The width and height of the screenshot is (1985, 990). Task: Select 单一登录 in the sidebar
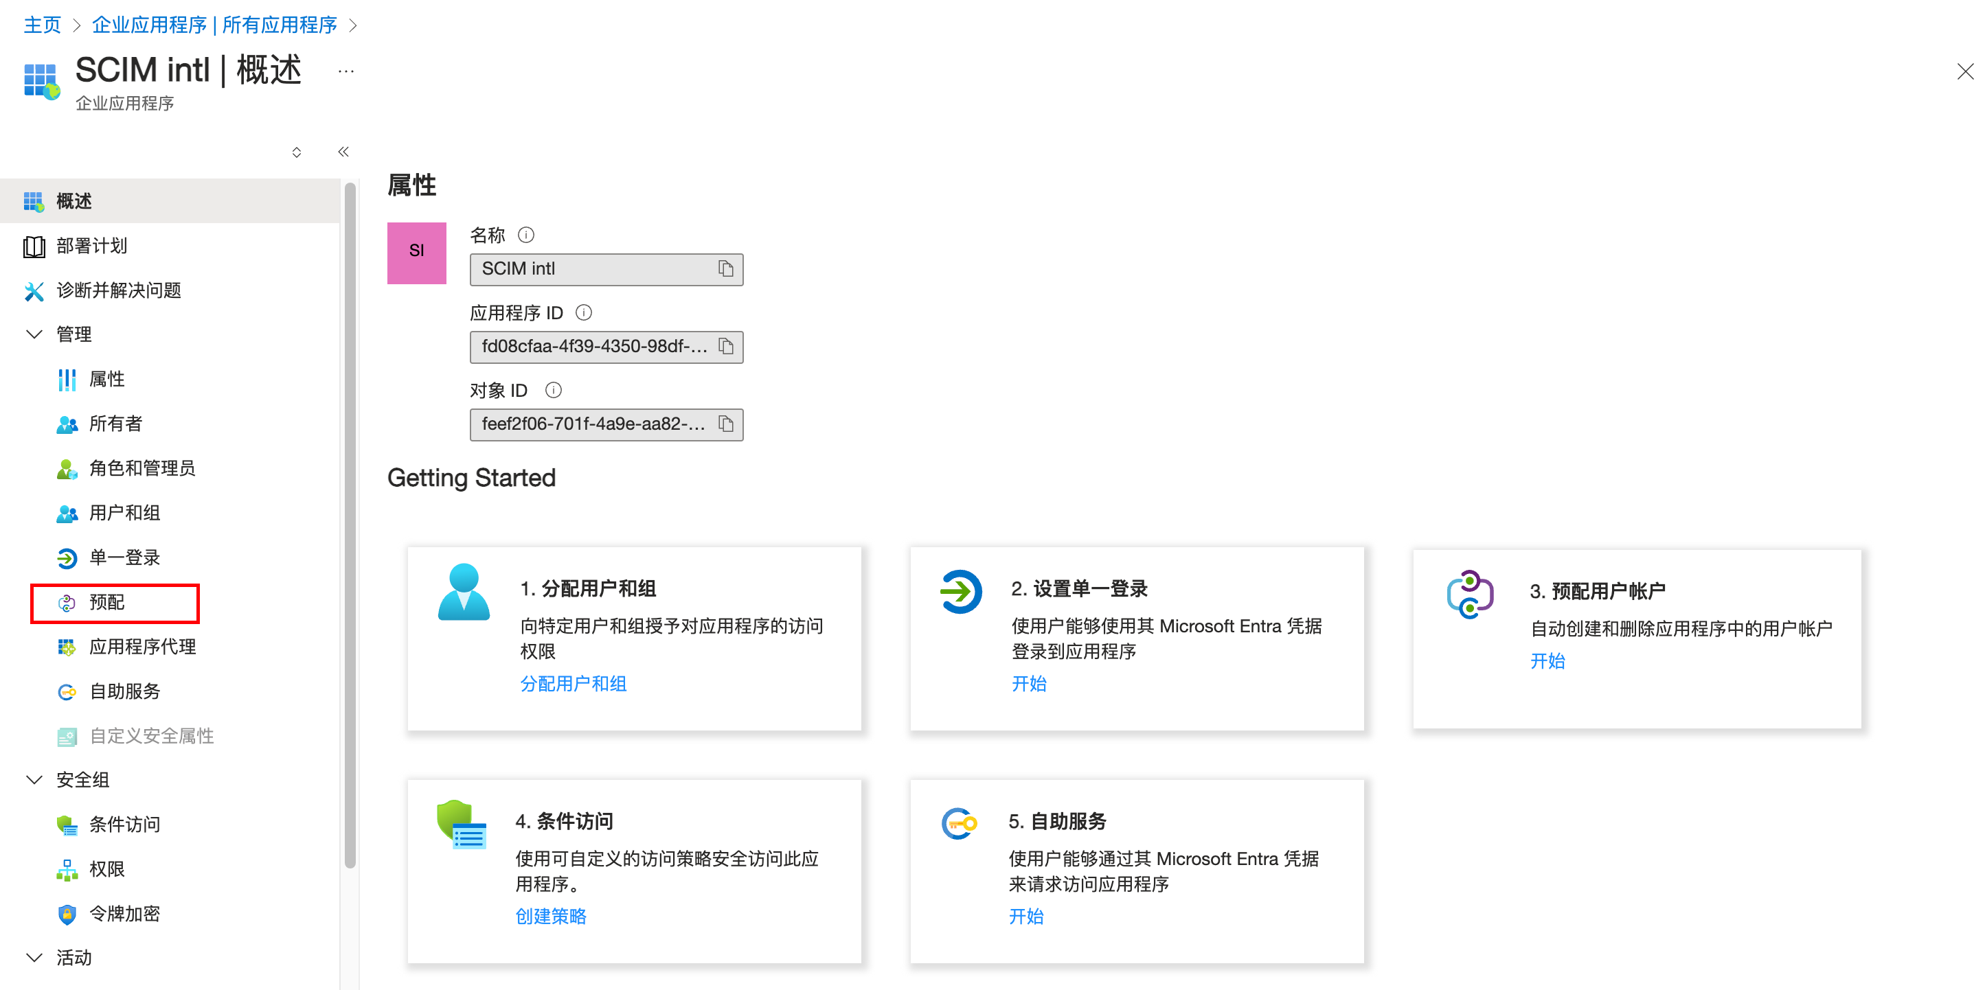pos(125,557)
